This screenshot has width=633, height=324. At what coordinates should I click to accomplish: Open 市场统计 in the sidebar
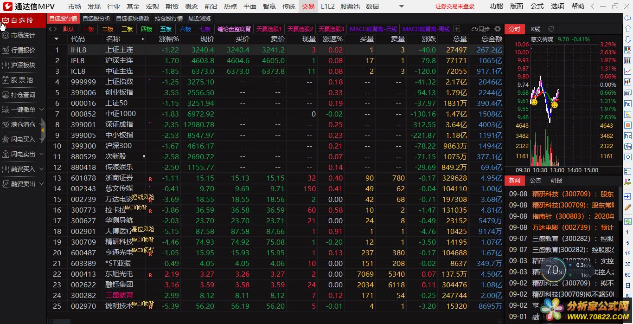[23, 35]
